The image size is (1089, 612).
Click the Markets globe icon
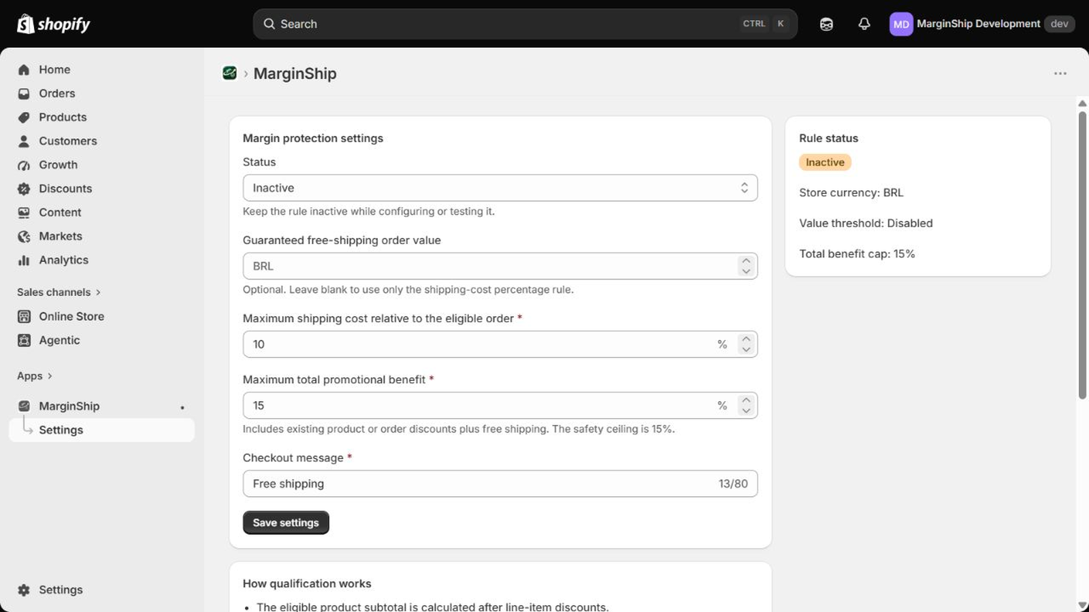point(24,236)
